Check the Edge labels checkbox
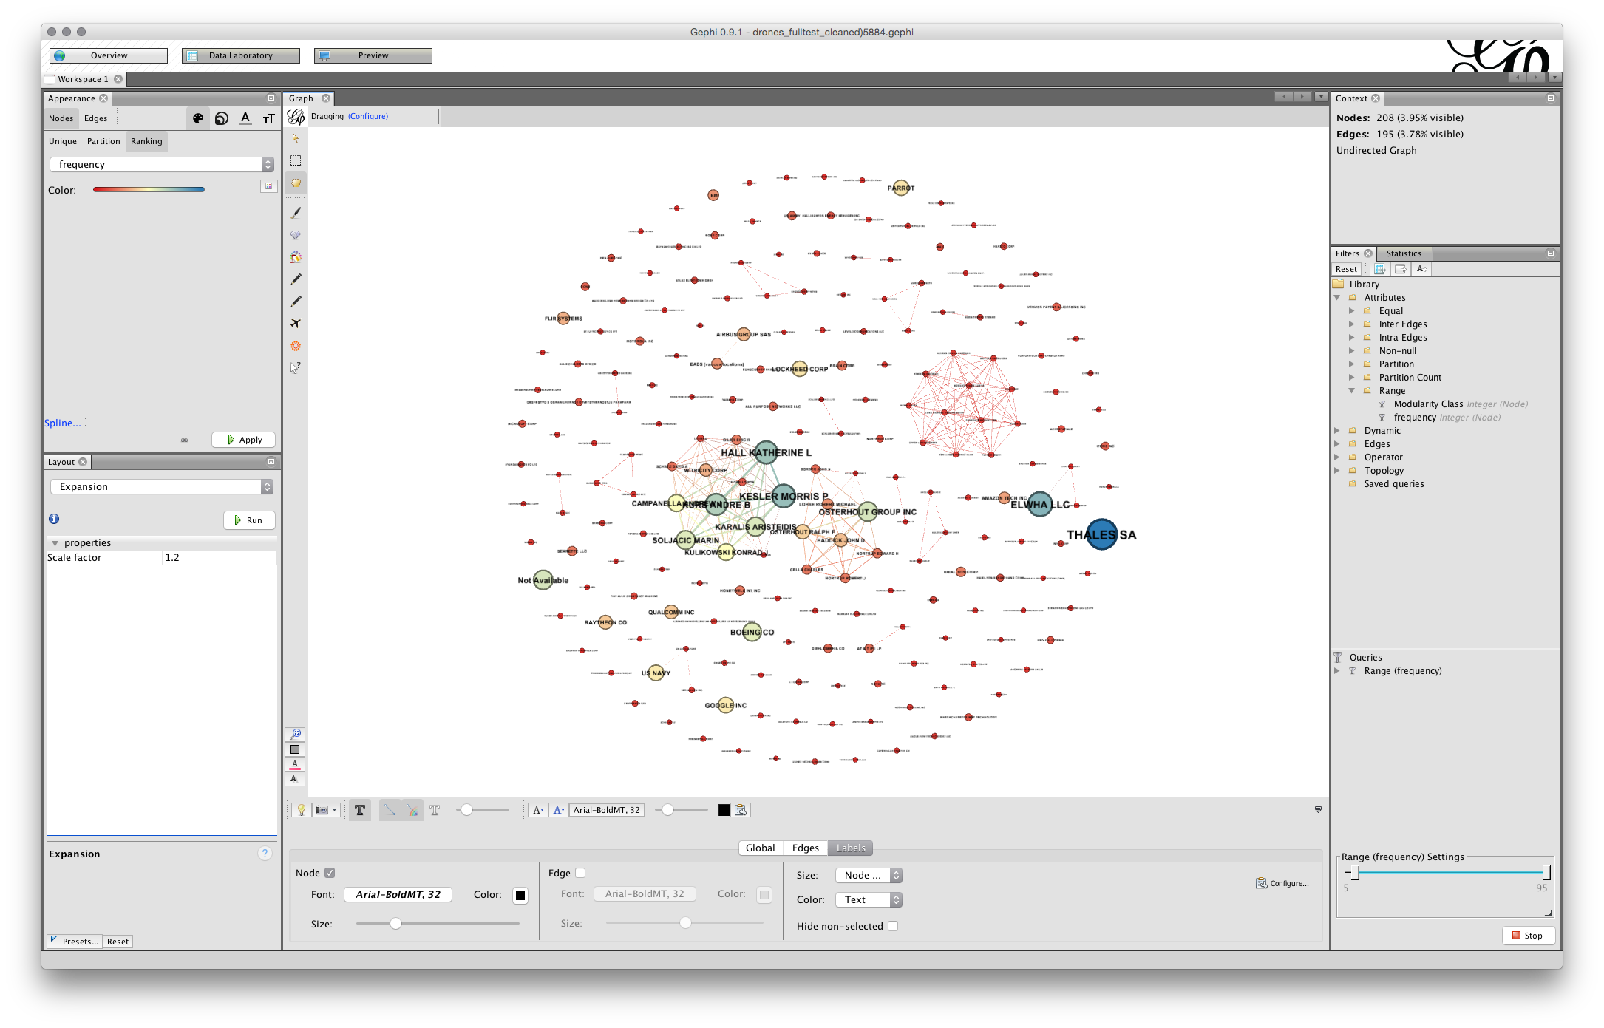This screenshot has width=1604, height=1028. pyautogui.click(x=580, y=873)
